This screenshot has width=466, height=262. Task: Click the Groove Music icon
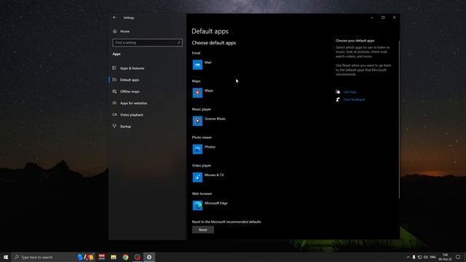(197, 121)
